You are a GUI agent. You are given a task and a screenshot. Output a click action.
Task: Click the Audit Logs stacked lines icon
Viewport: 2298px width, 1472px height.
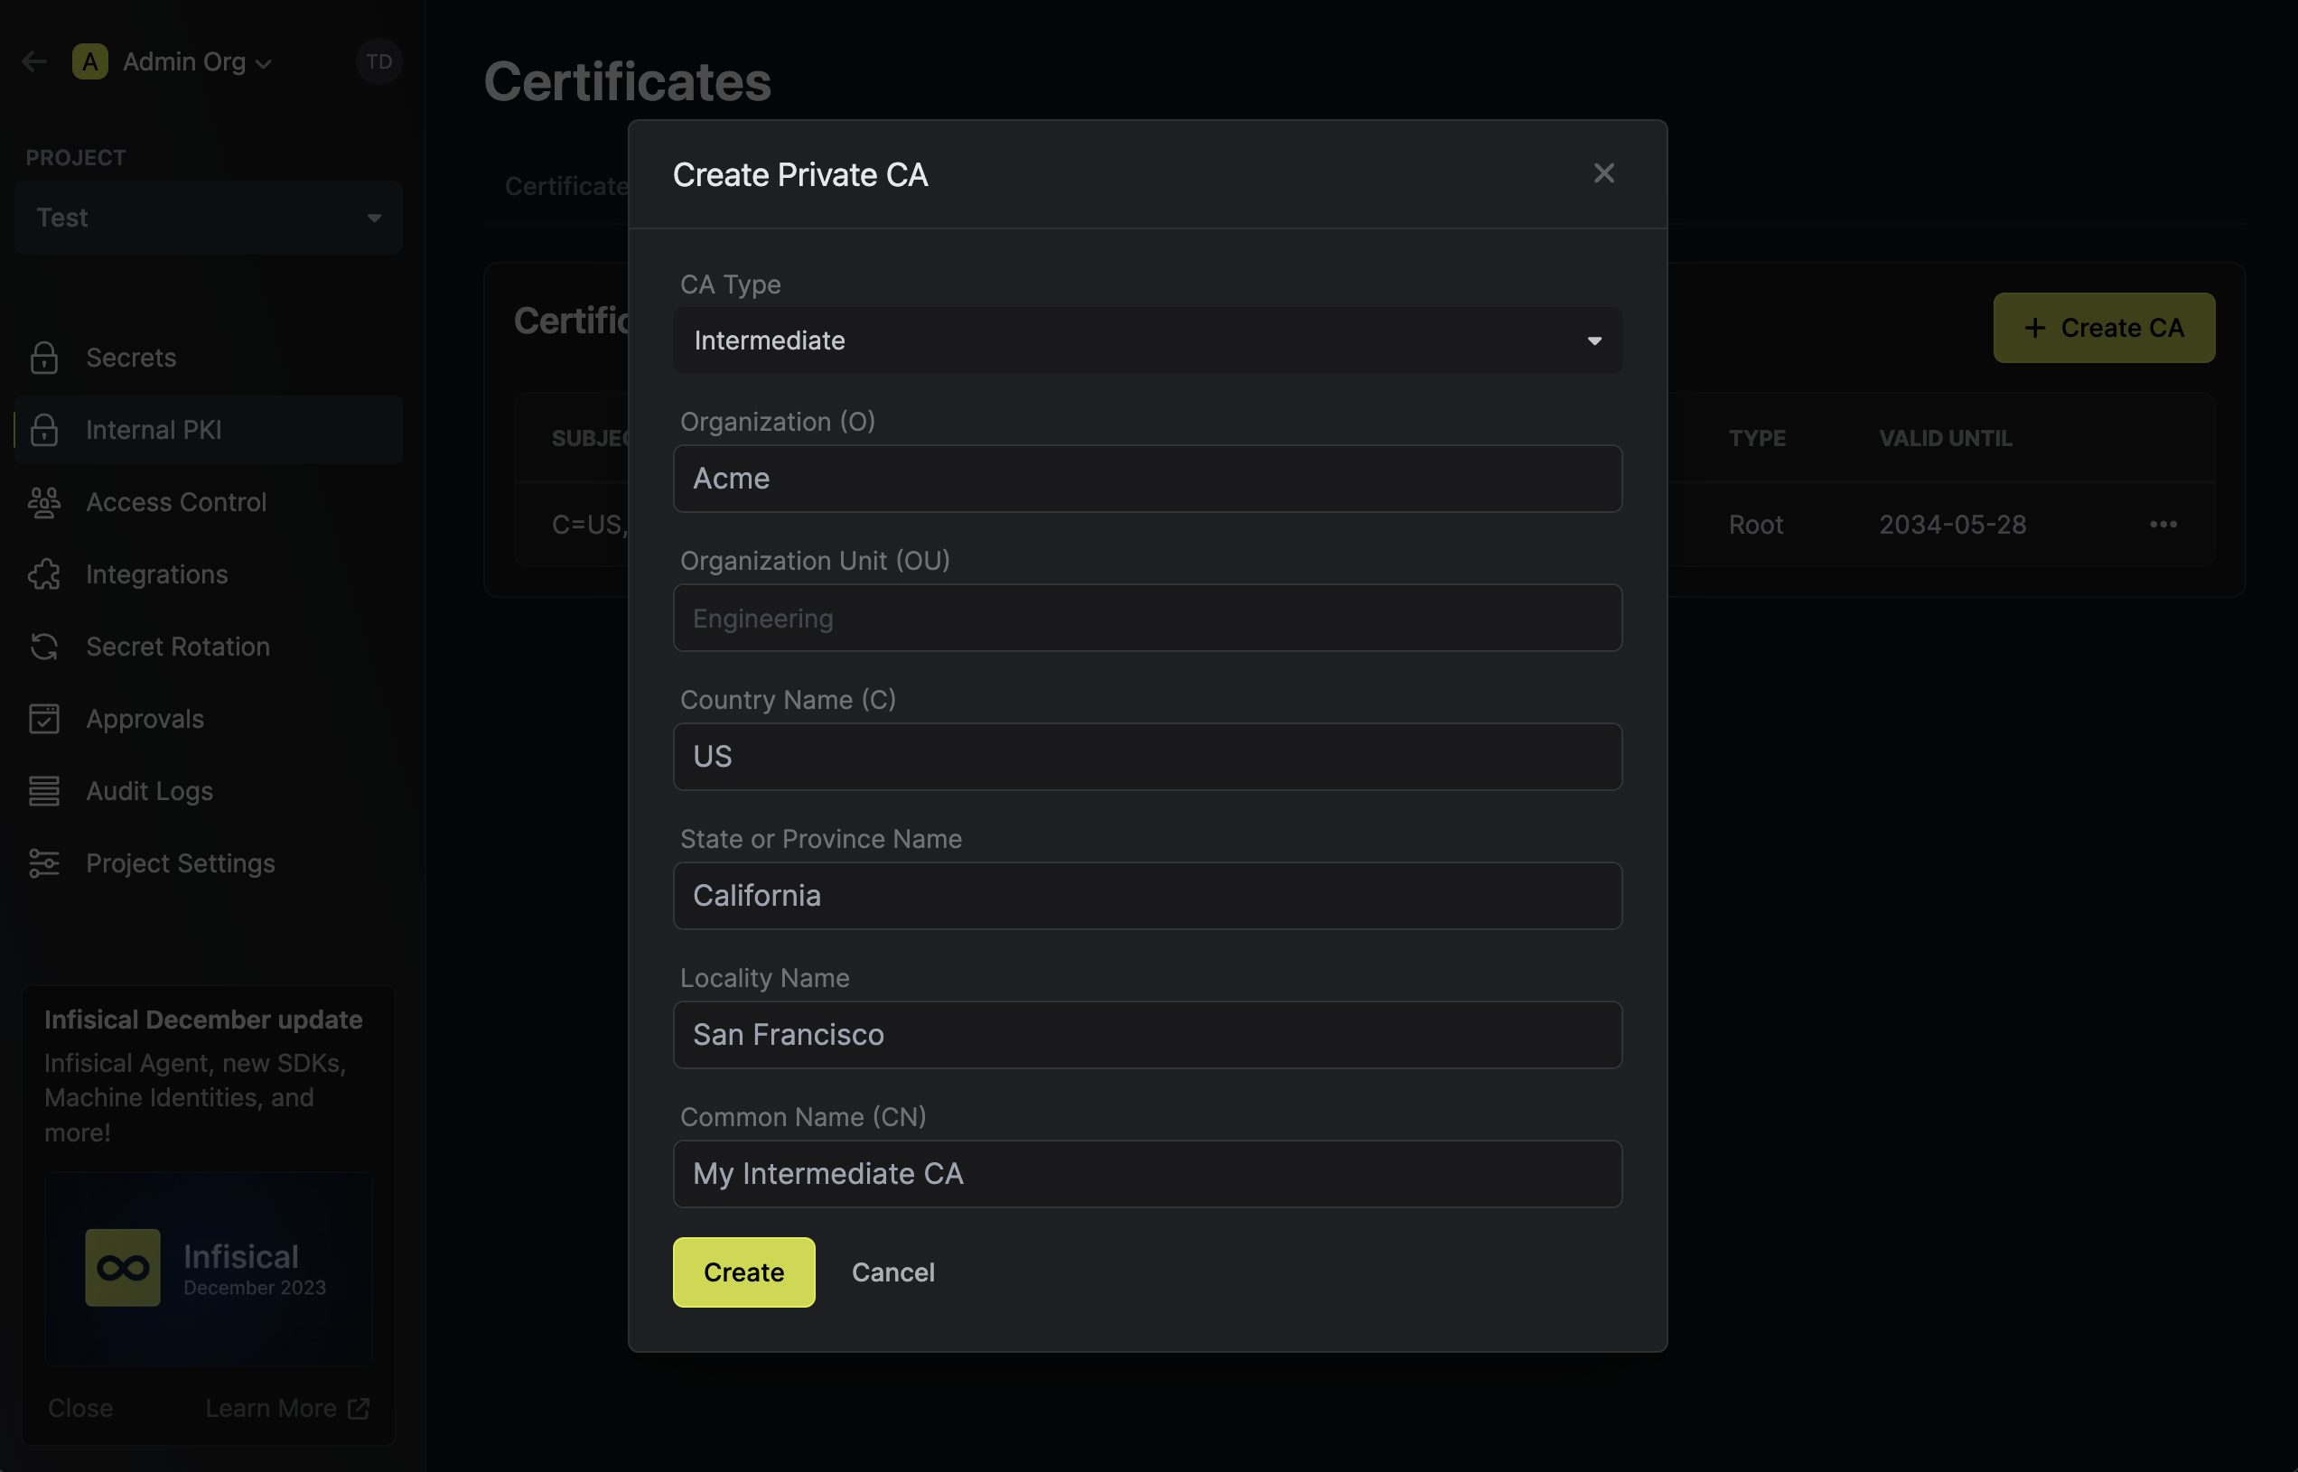[44, 791]
